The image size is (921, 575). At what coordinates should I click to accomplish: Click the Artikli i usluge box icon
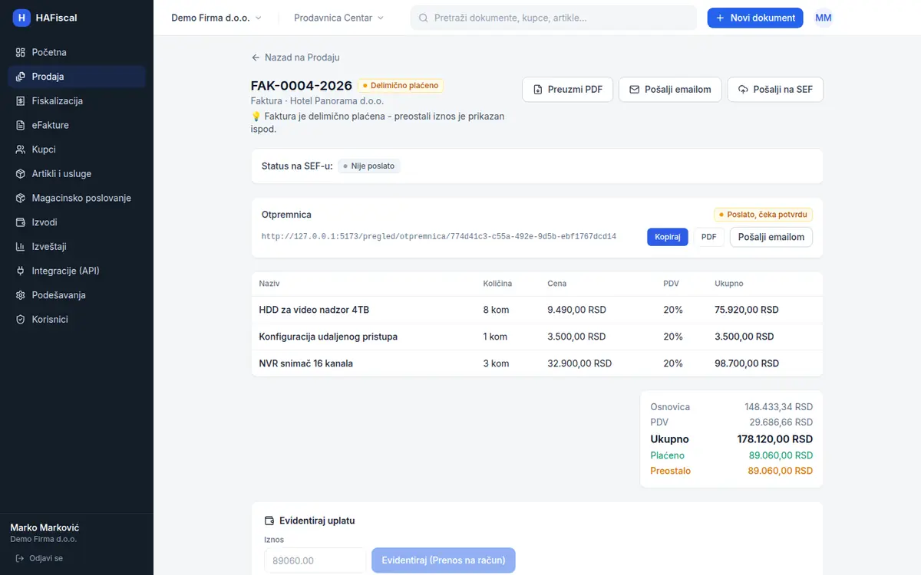21,174
